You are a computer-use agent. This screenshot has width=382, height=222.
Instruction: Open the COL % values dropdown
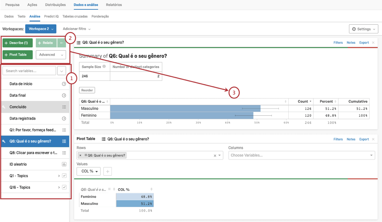[89, 171]
